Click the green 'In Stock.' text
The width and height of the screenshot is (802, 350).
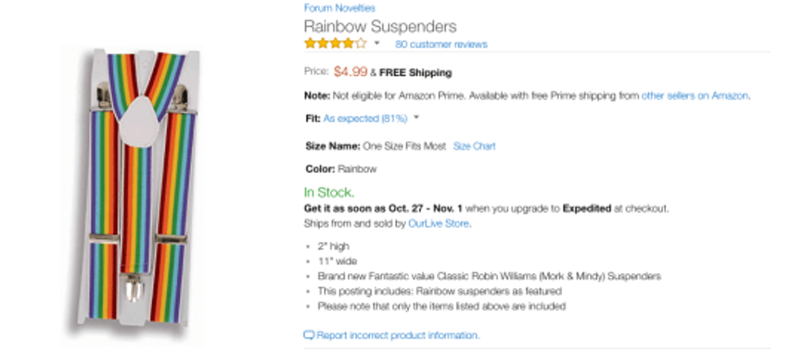click(329, 193)
